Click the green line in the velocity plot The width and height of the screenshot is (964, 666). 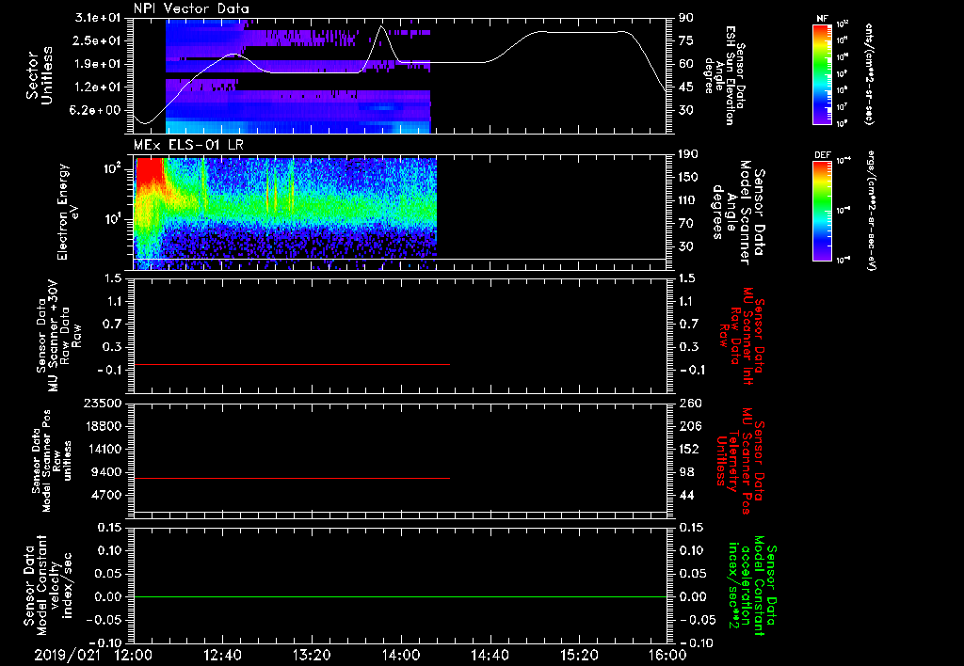pos(400,596)
